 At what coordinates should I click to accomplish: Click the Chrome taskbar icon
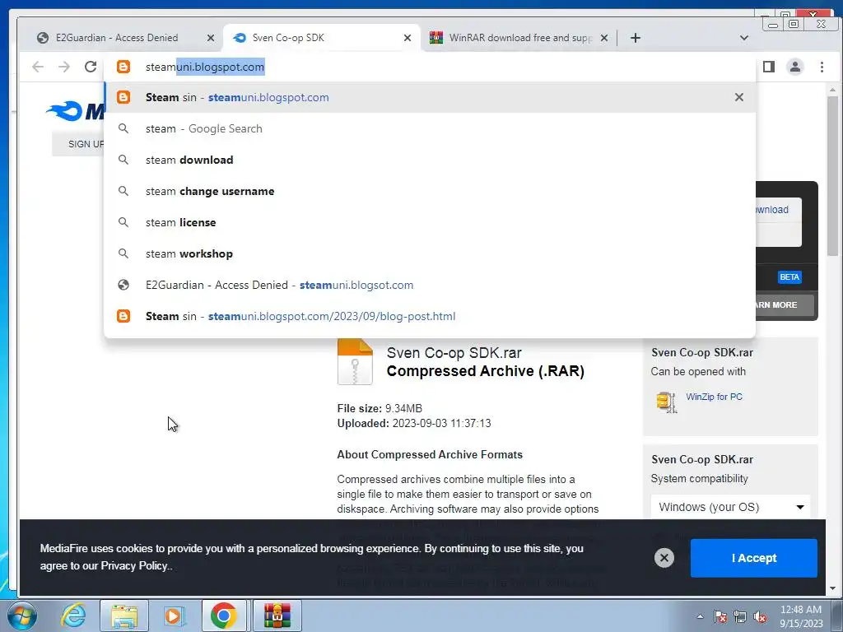click(x=224, y=616)
